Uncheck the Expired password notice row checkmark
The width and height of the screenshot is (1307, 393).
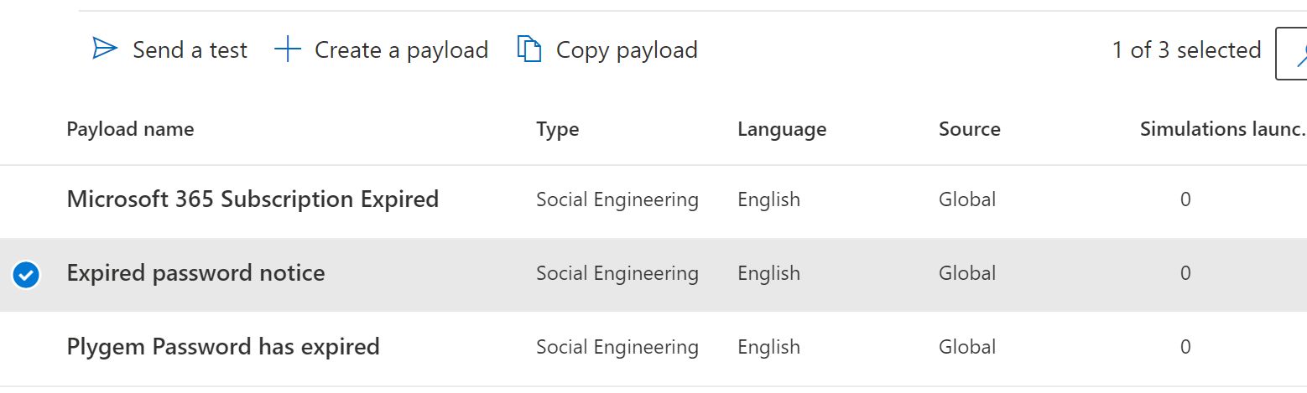click(x=27, y=274)
